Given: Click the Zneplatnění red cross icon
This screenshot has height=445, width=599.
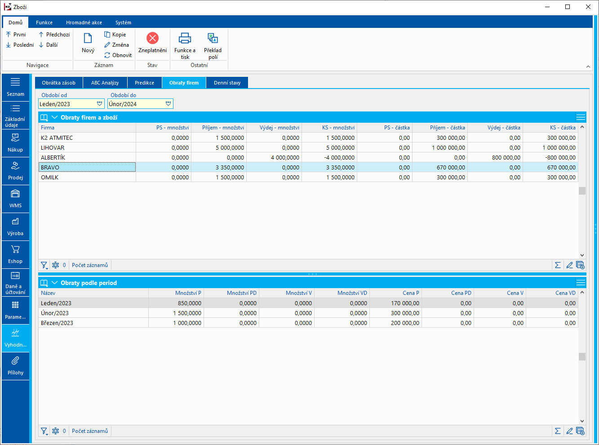Looking at the screenshot, I should click(152, 38).
